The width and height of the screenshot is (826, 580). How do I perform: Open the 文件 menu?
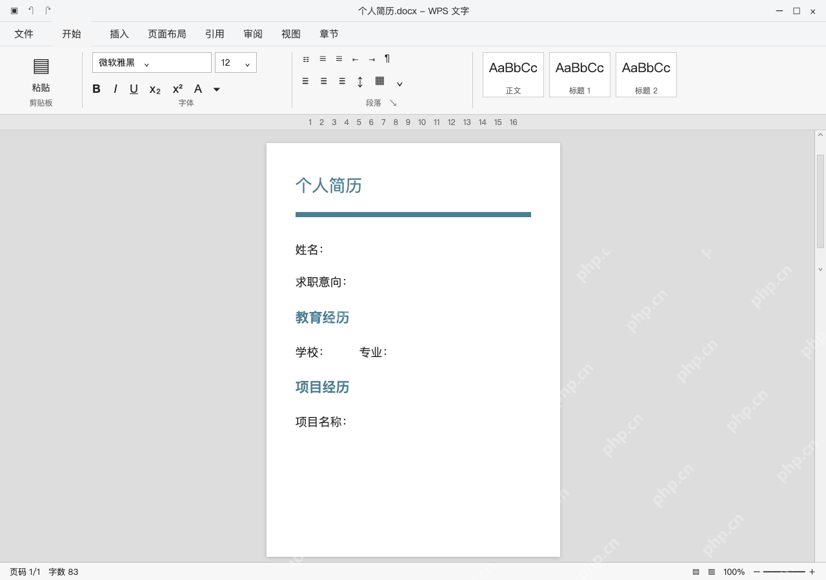pos(24,34)
